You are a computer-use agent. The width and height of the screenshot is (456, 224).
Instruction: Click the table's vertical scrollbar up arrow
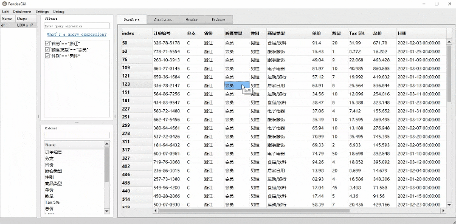(449, 42)
